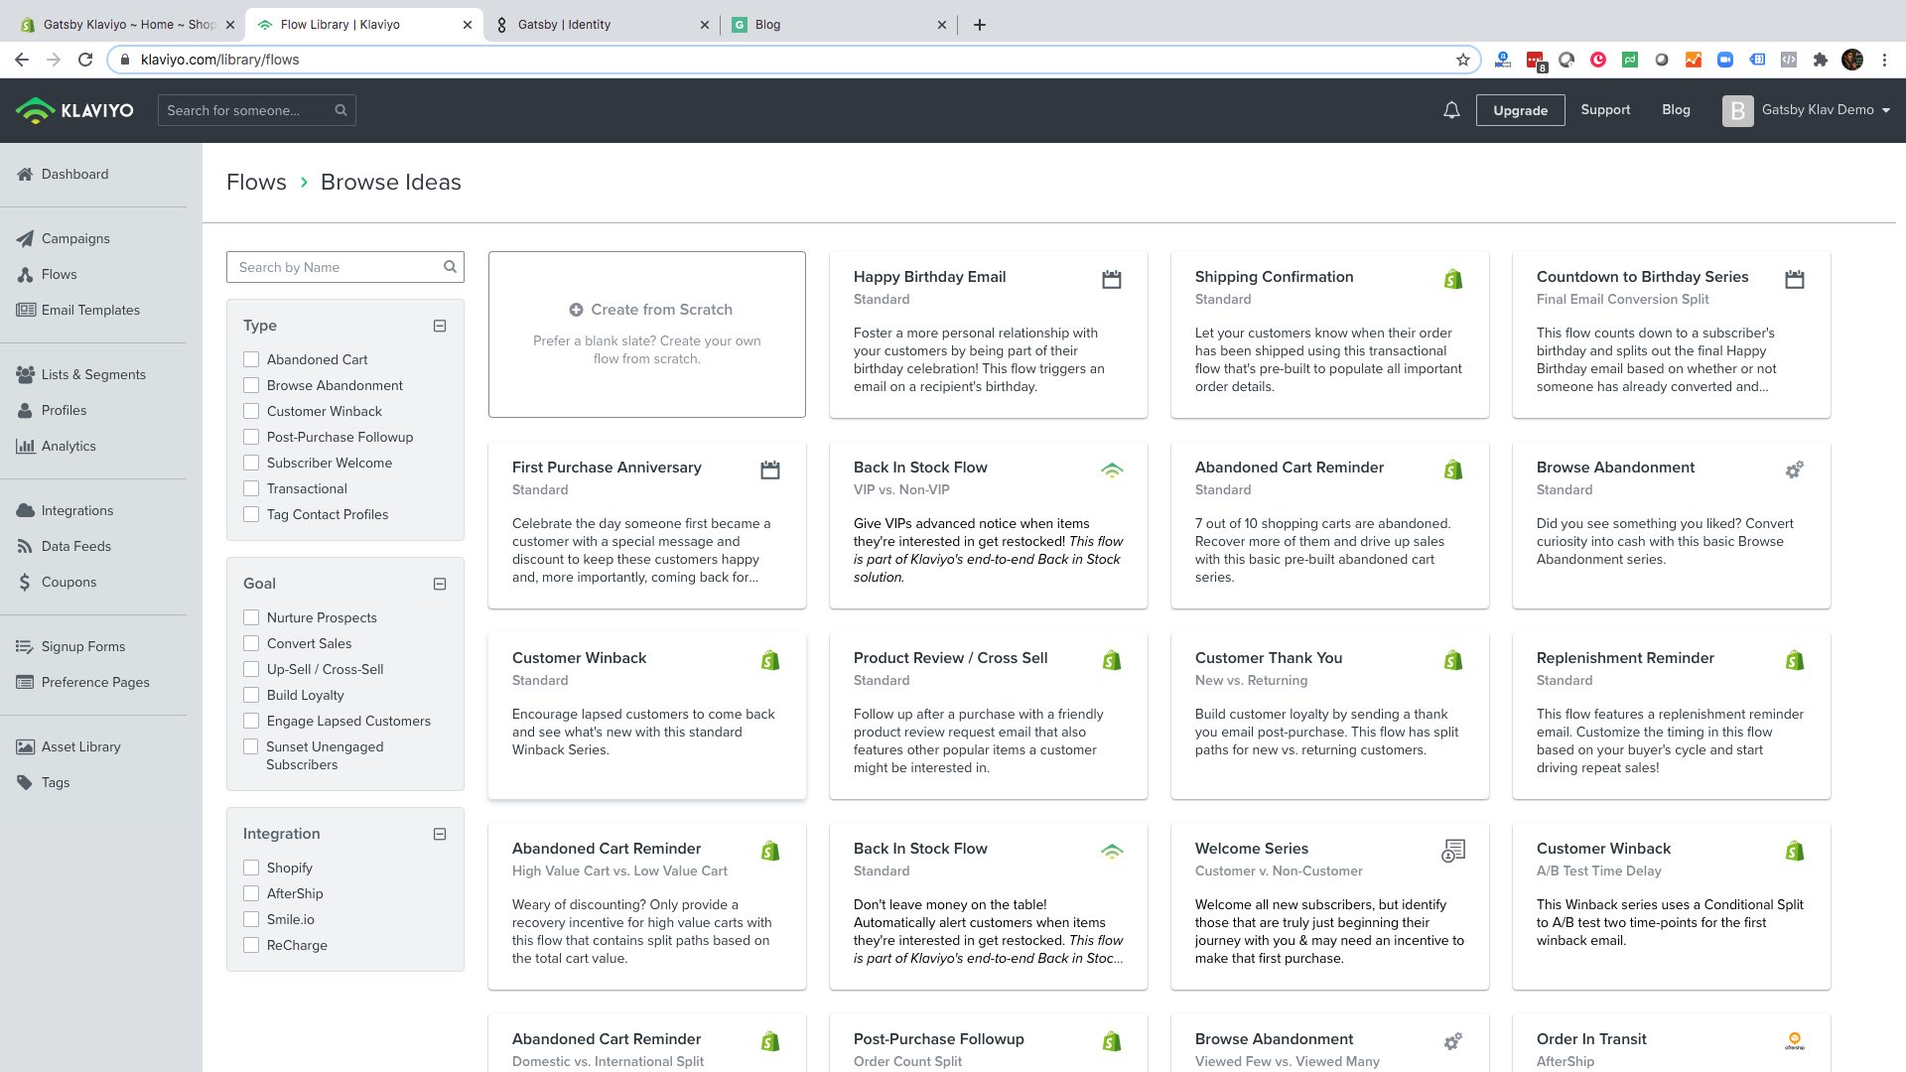1906x1072 pixels.
Task: Click the Email Templates icon
Action: [x=26, y=310]
